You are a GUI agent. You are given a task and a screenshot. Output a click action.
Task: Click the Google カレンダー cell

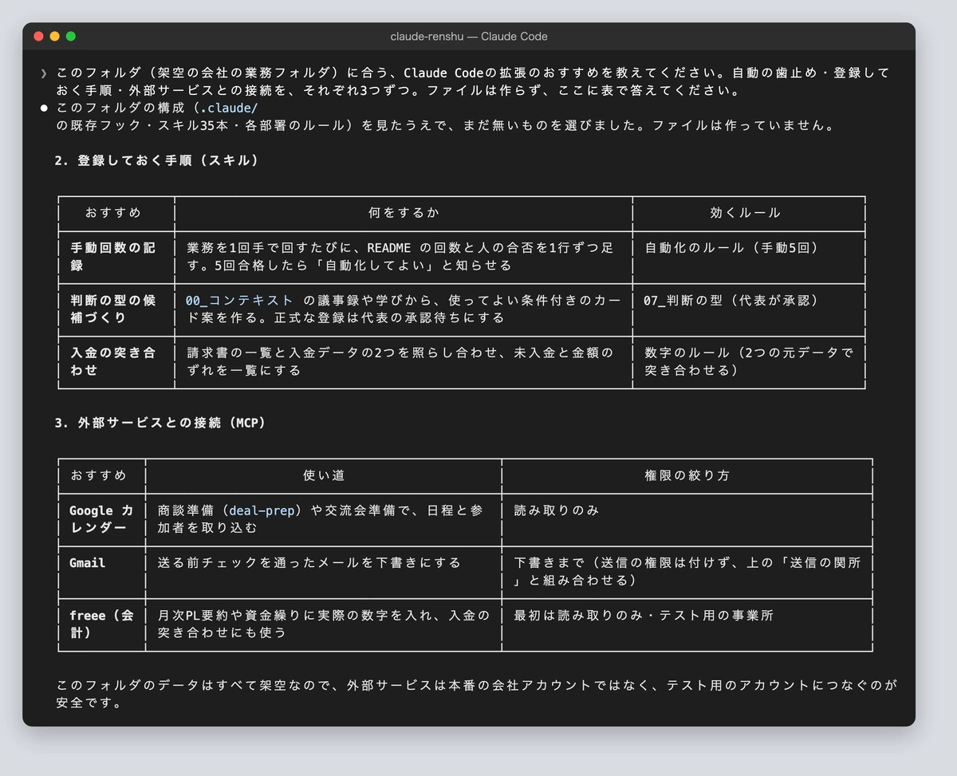pyautogui.click(x=101, y=519)
